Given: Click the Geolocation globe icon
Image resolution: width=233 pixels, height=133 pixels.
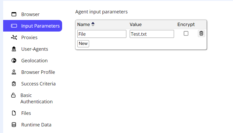Looking at the screenshot, I should tap(14, 60).
